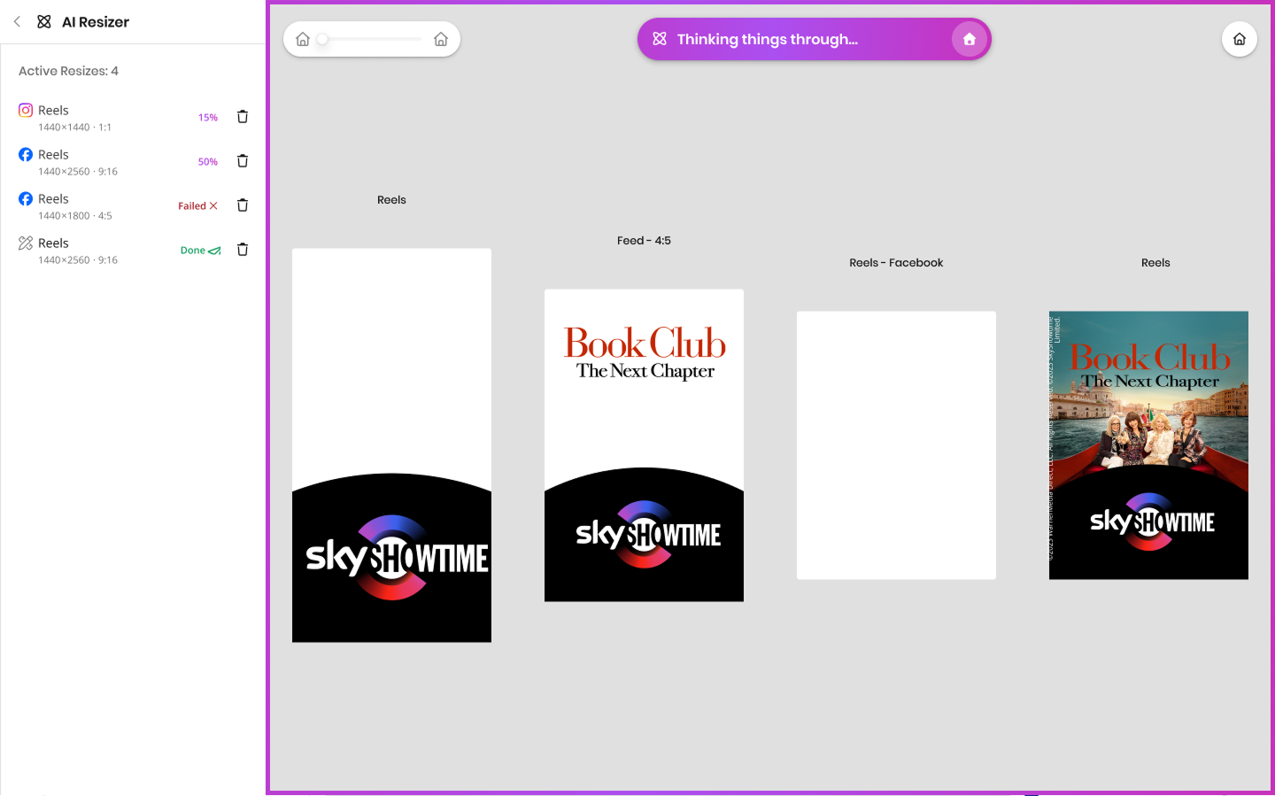Select the finished Reels artboard with Venice photo

[x=1148, y=445]
